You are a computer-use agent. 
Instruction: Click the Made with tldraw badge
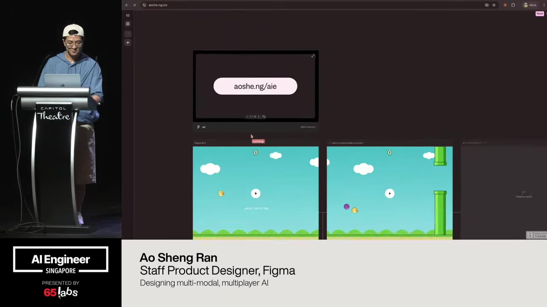(536, 235)
